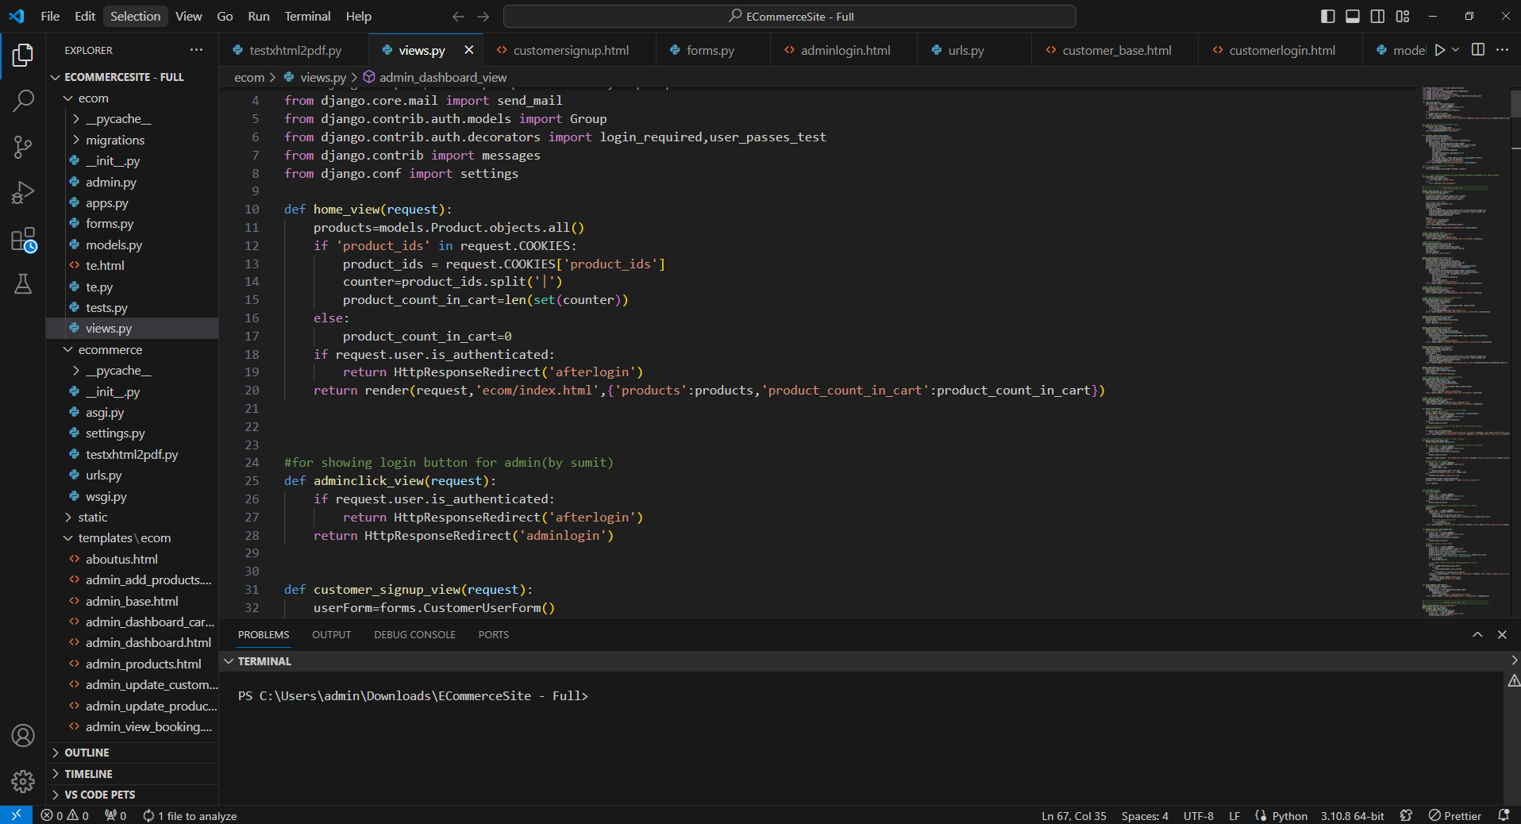Expand the TIMELINE section
The width and height of the screenshot is (1521, 824).
click(132, 774)
